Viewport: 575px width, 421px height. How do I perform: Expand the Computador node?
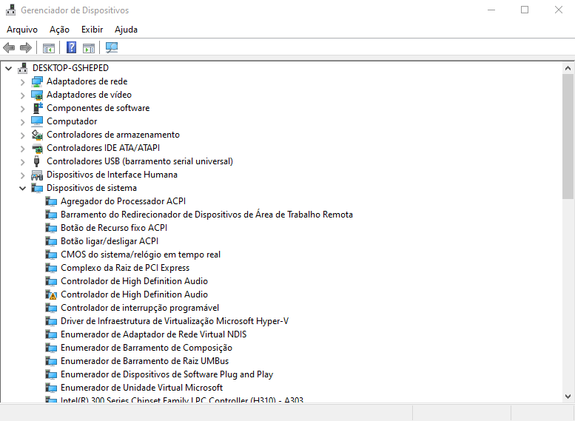click(22, 122)
